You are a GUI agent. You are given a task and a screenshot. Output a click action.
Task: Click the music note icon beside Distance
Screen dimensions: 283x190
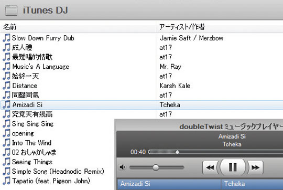point(6,86)
